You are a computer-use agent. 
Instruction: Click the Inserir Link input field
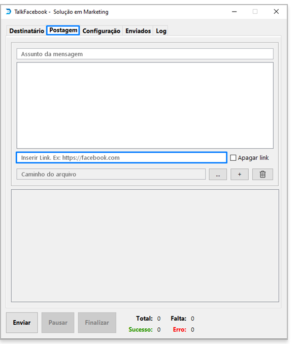(121, 157)
